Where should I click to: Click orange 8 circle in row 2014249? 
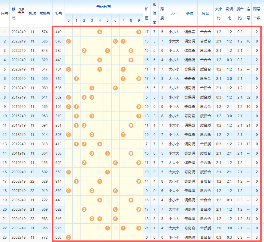click(x=131, y=125)
